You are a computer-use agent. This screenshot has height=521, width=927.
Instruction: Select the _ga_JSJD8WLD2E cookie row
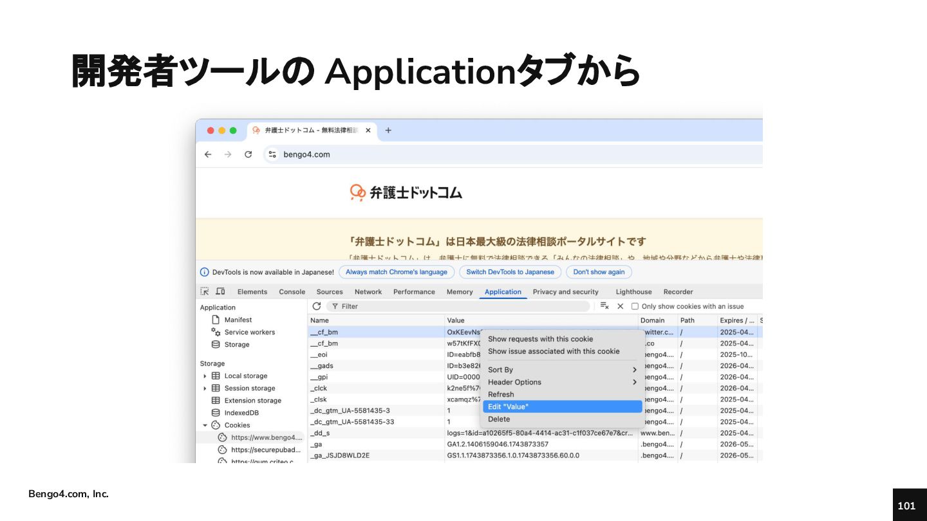point(535,455)
